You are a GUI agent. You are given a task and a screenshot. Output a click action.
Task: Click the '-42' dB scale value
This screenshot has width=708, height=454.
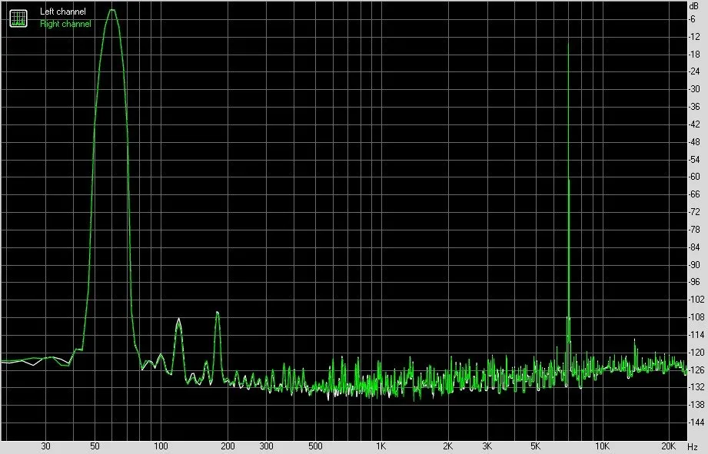coord(694,124)
